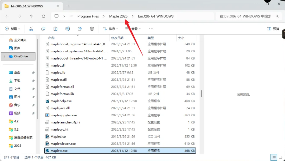This screenshot has height=161, width=285.
Task: Select the maplec.dll file
Action: tap(120, 65)
